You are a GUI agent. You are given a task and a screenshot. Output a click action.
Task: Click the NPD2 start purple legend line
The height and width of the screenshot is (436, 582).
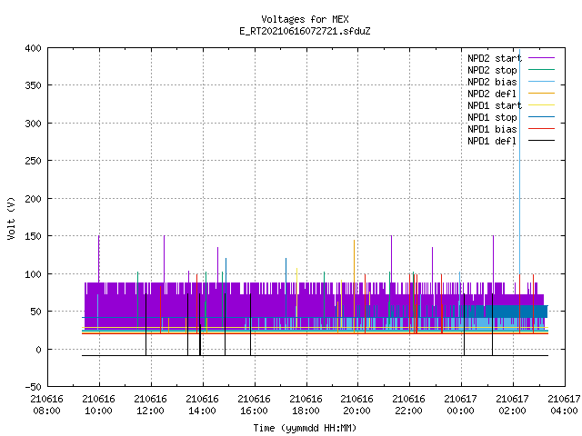(541, 58)
